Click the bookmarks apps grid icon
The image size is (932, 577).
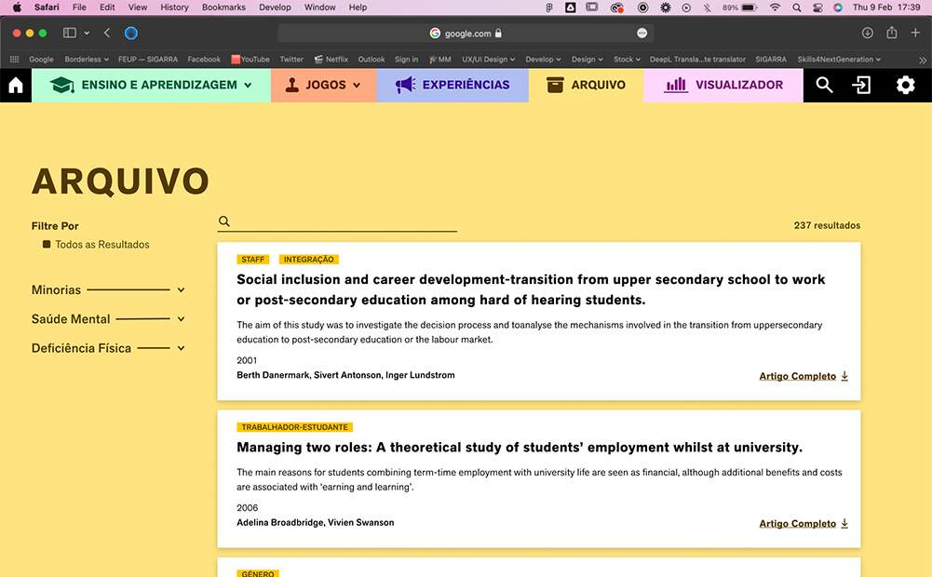pyautogui.click(x=14, y=60)
